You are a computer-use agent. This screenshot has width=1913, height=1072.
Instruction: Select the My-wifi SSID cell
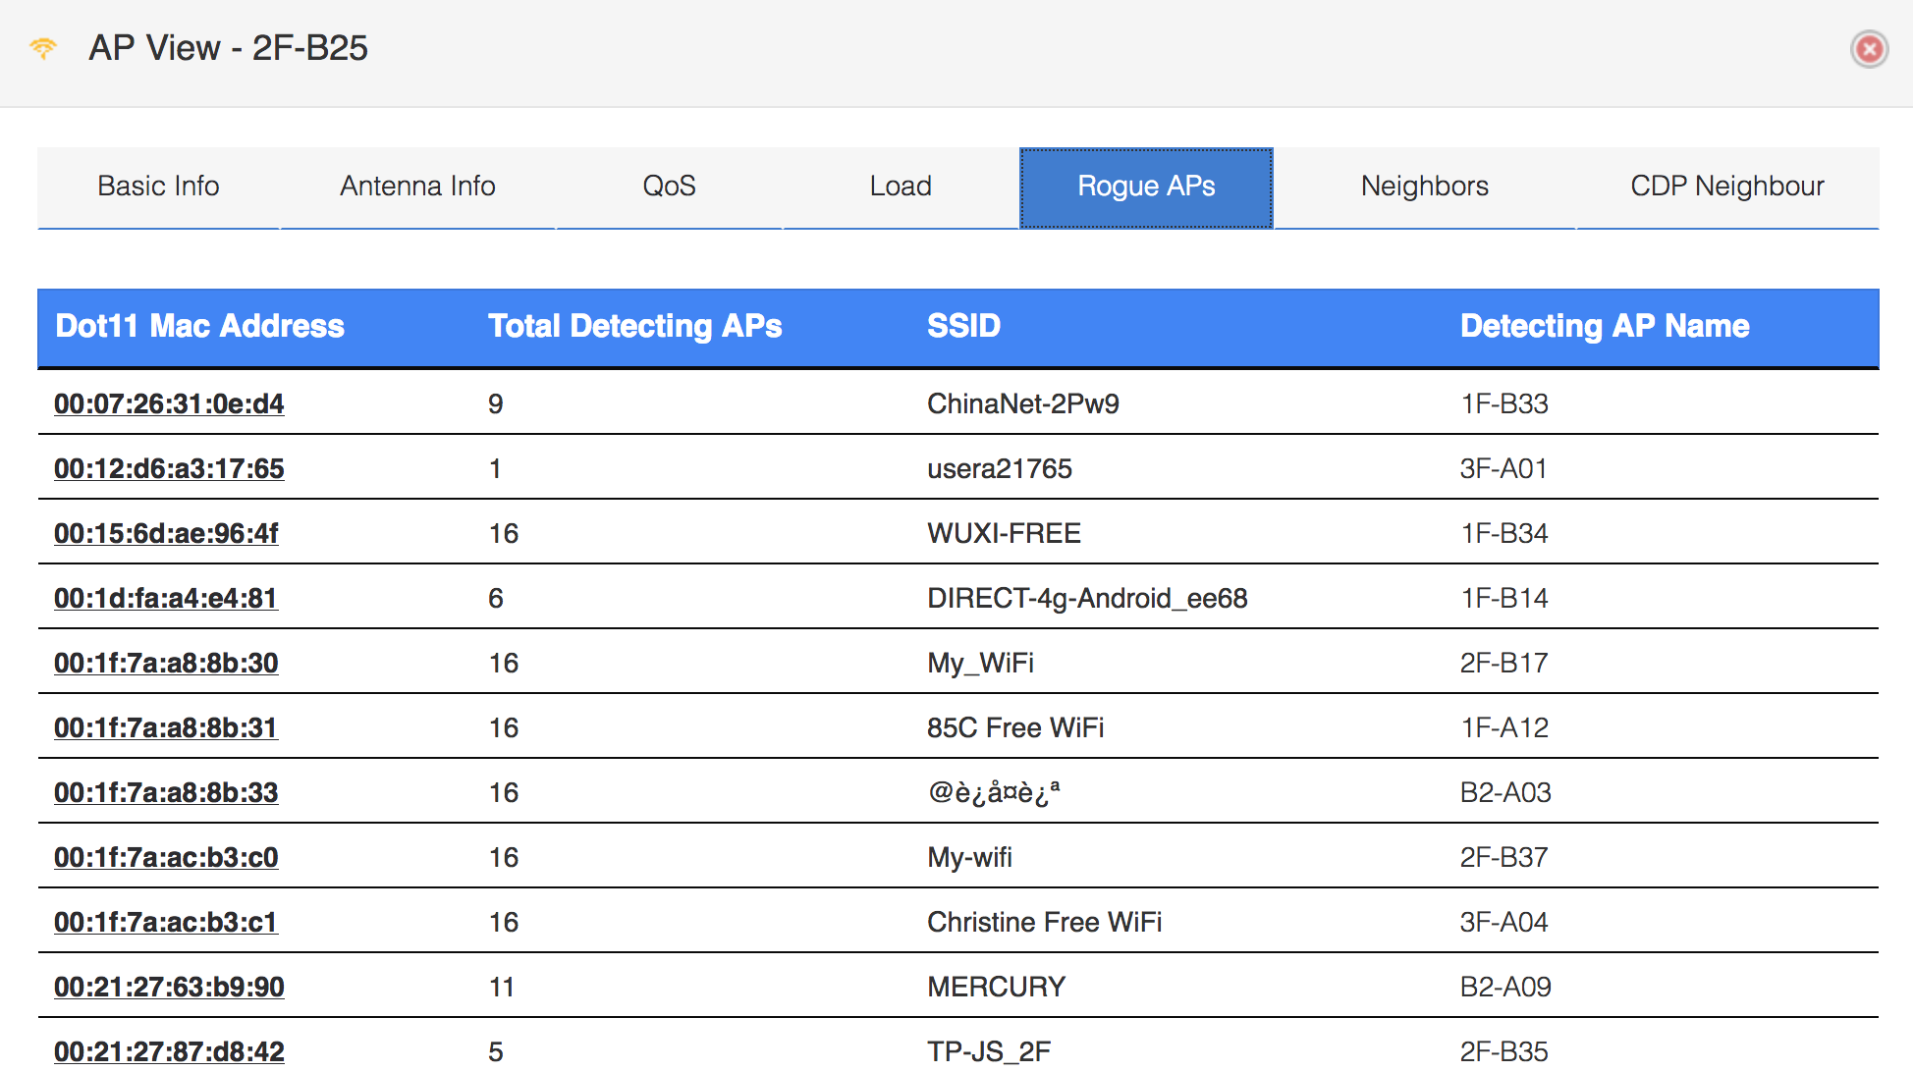pyautogui.click(x=969, y=857)
